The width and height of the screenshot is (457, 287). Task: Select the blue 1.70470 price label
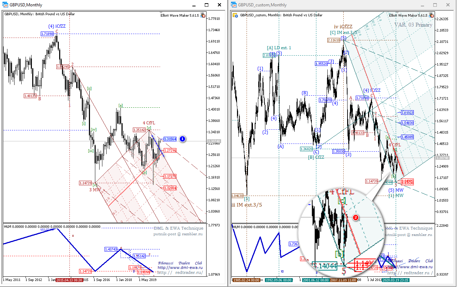tap(325, 100)
